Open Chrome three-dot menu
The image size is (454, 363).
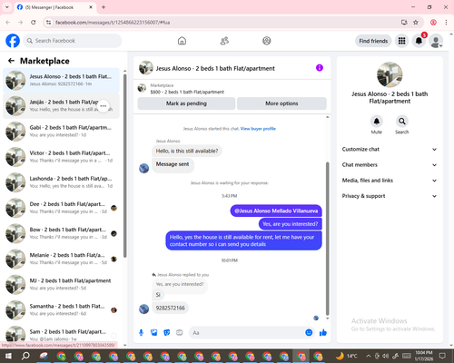point(446,23)
